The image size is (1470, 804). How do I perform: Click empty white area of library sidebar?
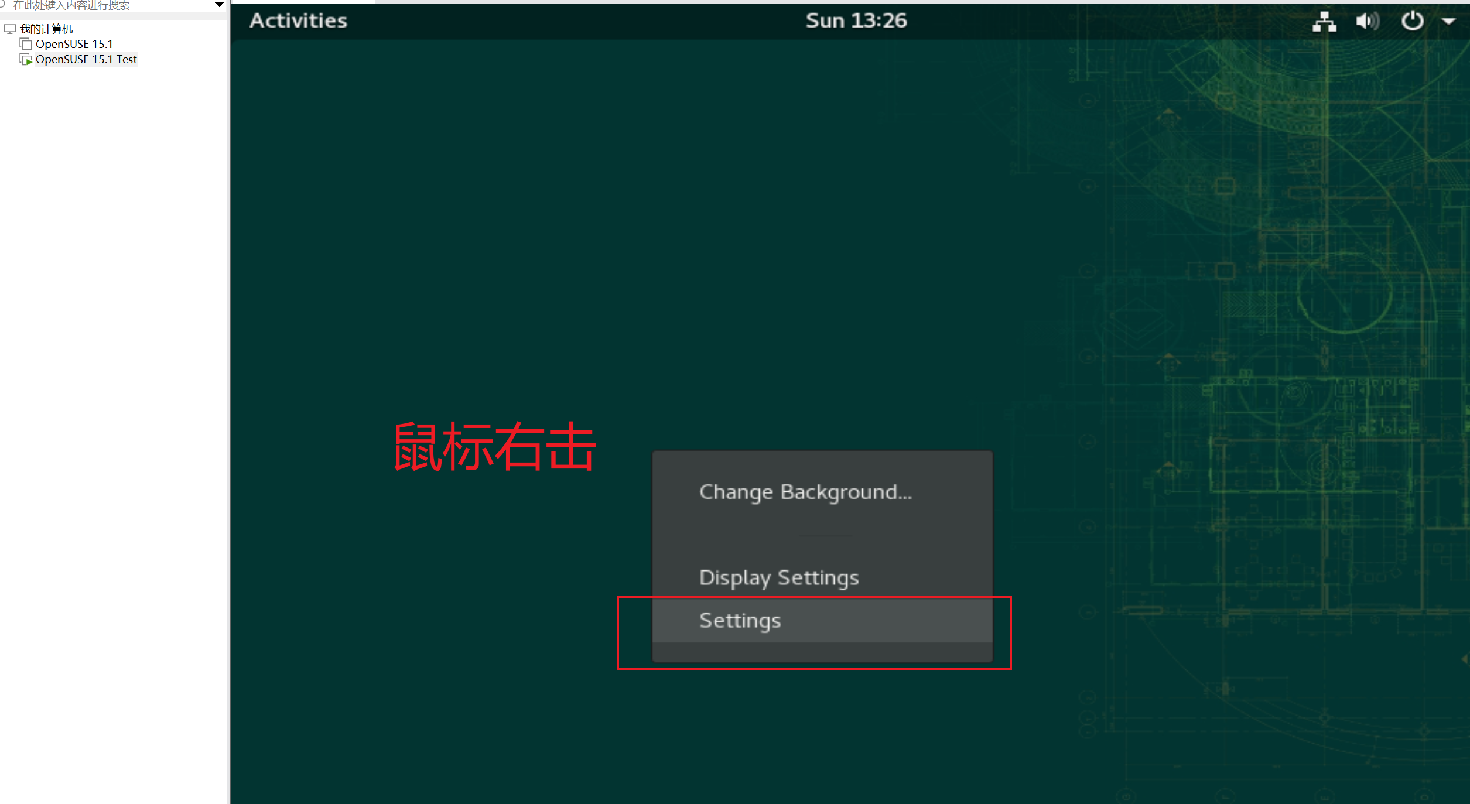point(111,410)
